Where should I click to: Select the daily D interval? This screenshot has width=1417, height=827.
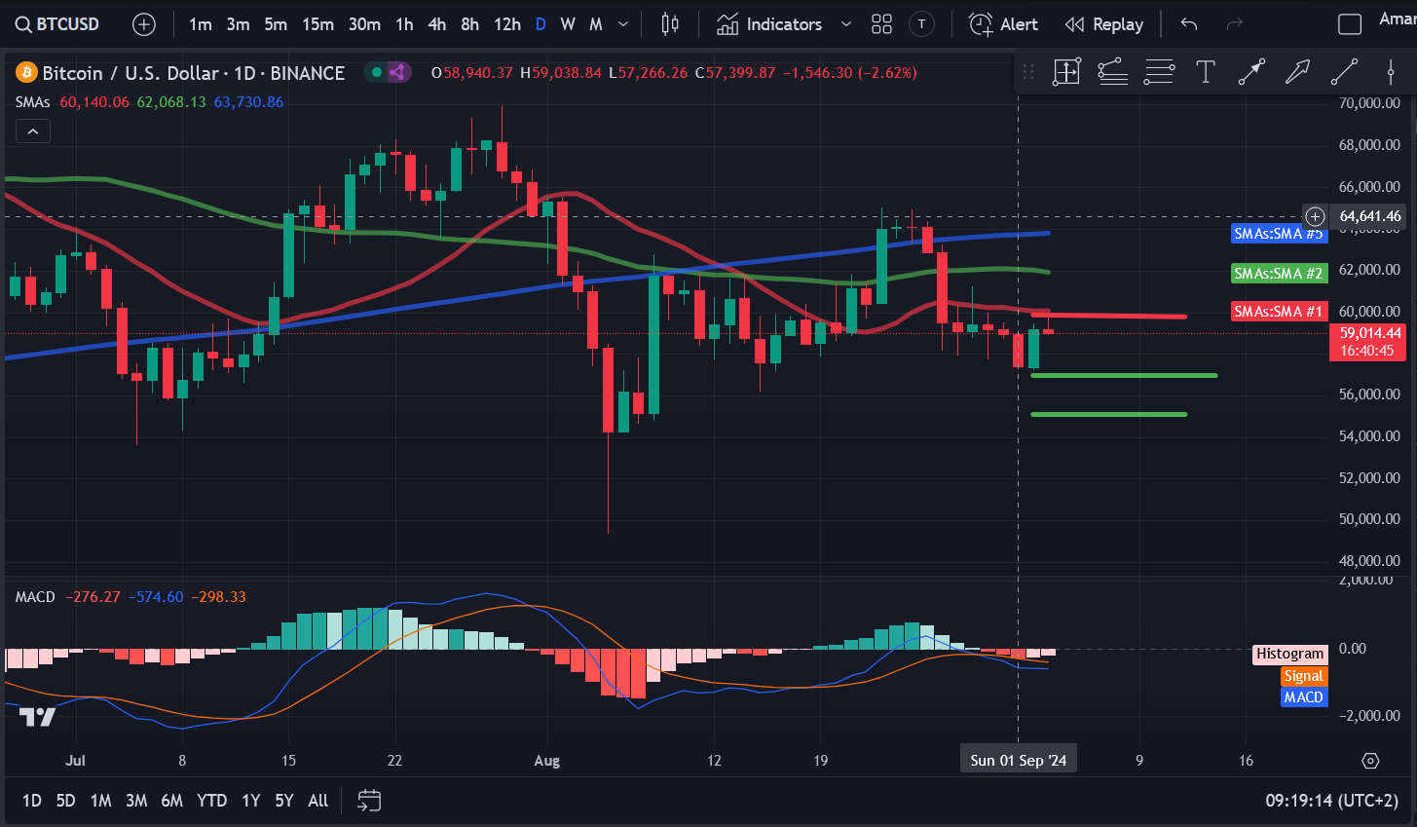pos(541,24)
